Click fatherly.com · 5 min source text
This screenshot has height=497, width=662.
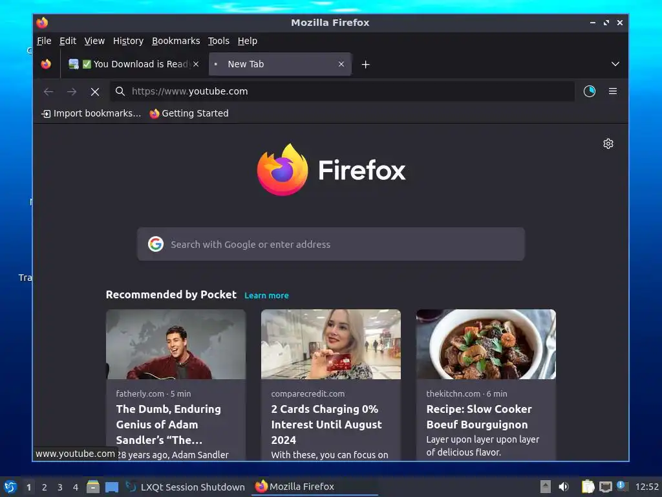tap(153, 394)
